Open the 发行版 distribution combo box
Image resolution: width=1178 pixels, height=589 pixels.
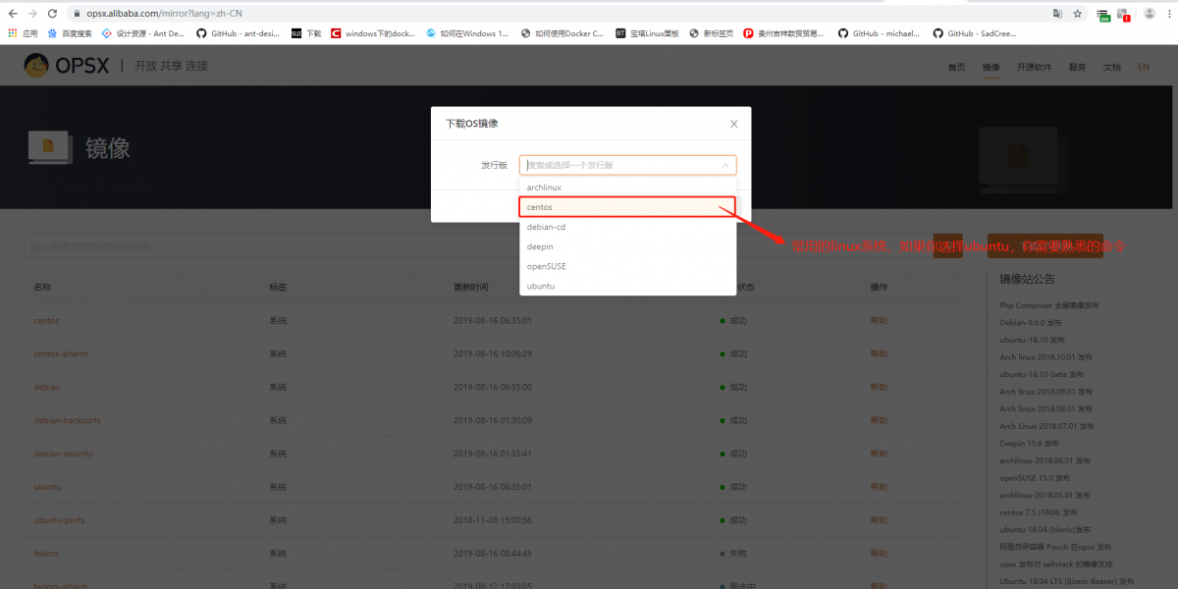(628, 165)
